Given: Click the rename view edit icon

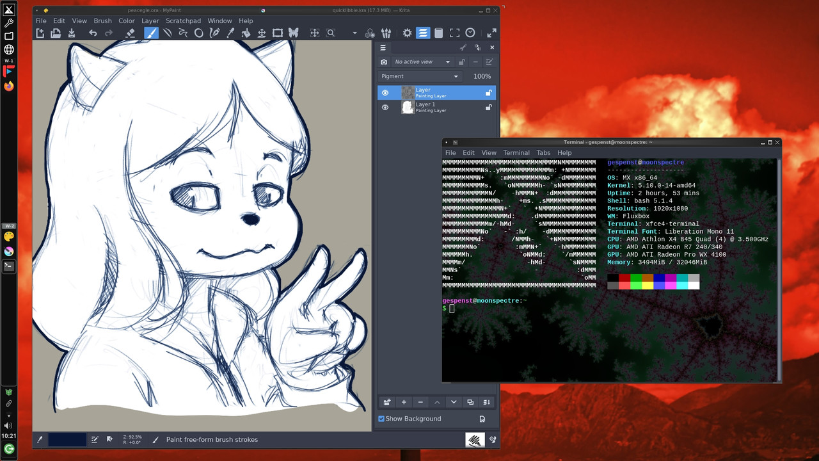Looking at the screenshot, I should (x=489, y=61).
